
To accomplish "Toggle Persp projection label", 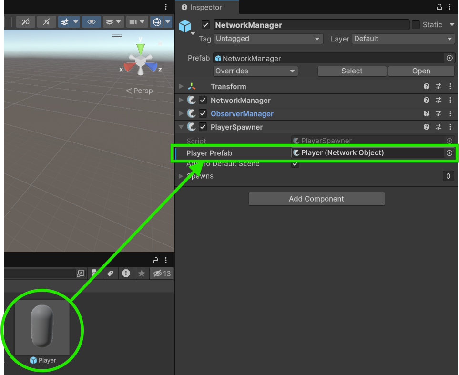I will click(x=139, y=91).
